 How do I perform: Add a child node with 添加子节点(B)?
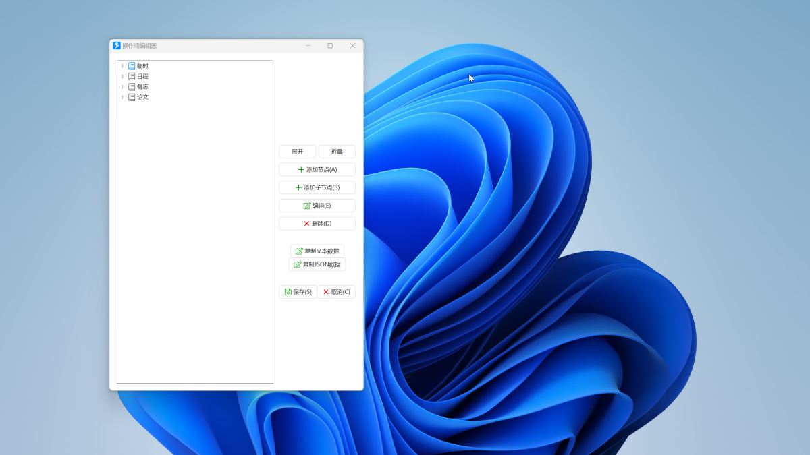317,187
